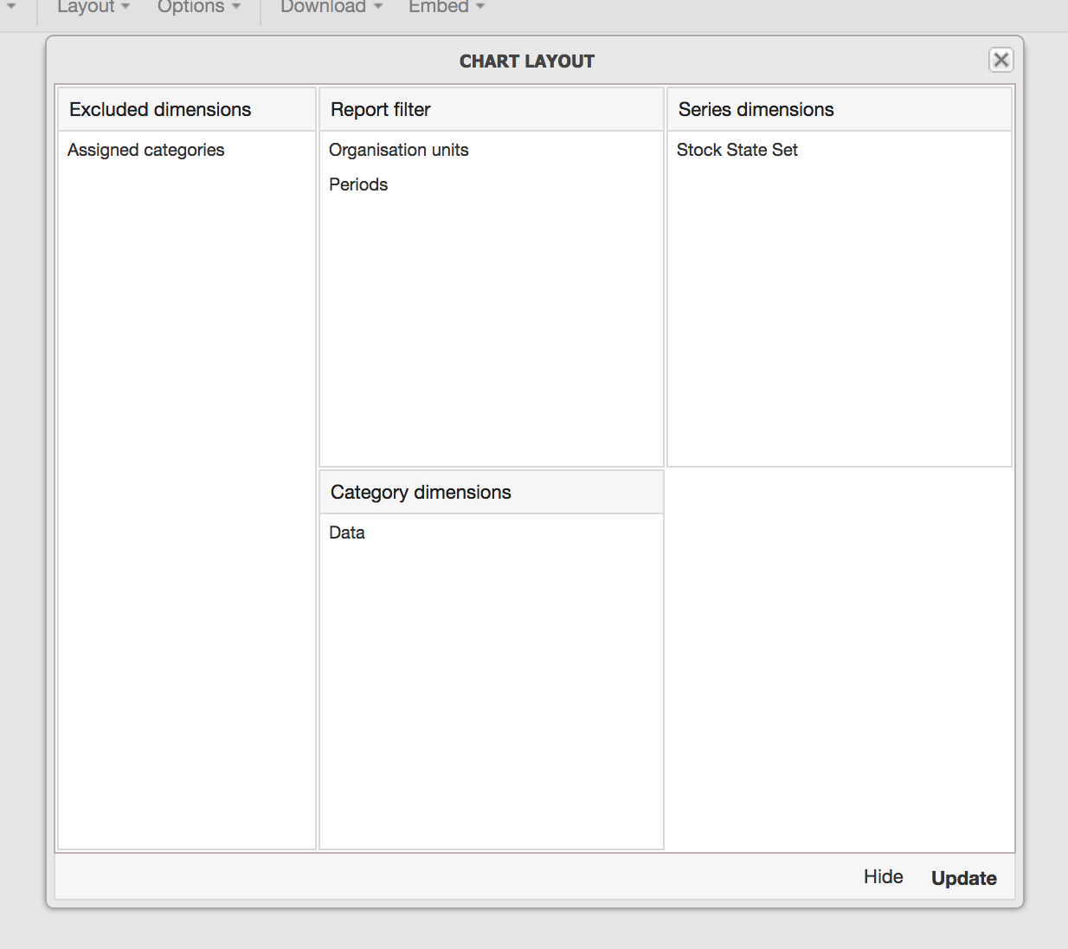The height and width of the screenshot is (949, 1068).
Task: Click the Hide button
Action: [x=883, y=877]
